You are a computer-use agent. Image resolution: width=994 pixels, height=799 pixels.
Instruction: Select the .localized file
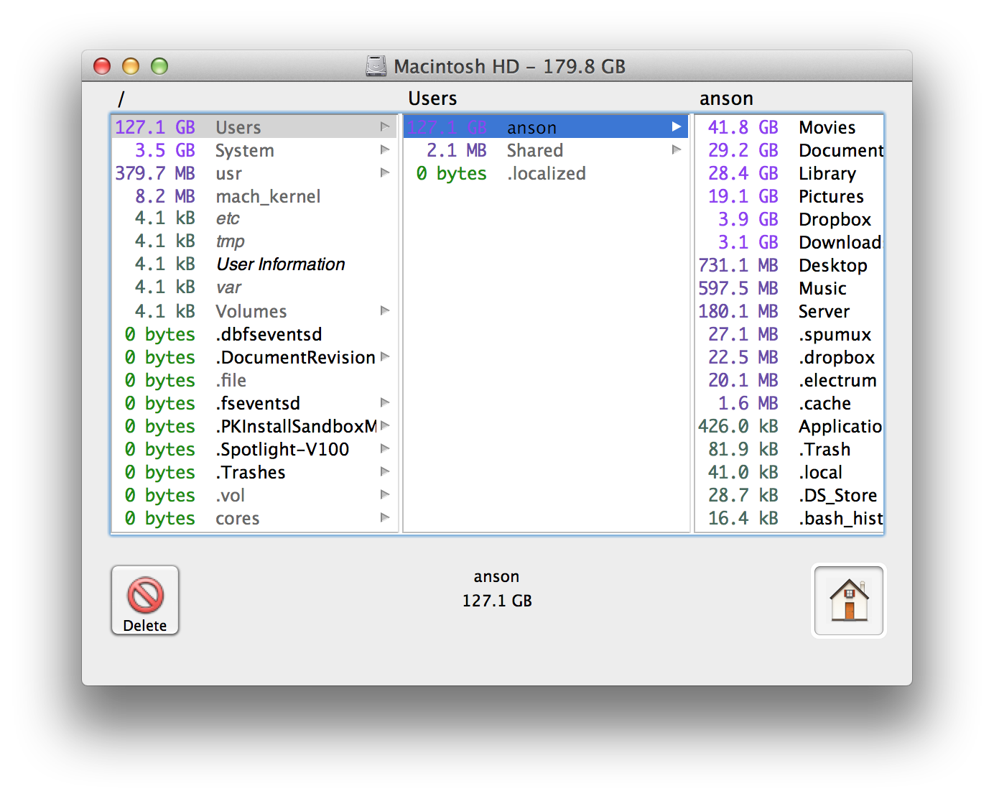(x=546, y=173)
